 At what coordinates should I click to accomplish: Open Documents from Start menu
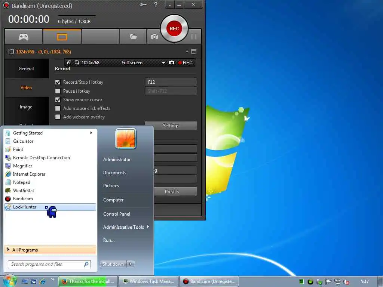click(114, 173)
